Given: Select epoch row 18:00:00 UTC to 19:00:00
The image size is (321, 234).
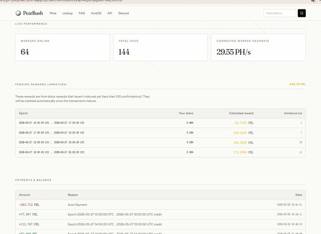Looking at the screenshot, I should [x=160, y=142].
